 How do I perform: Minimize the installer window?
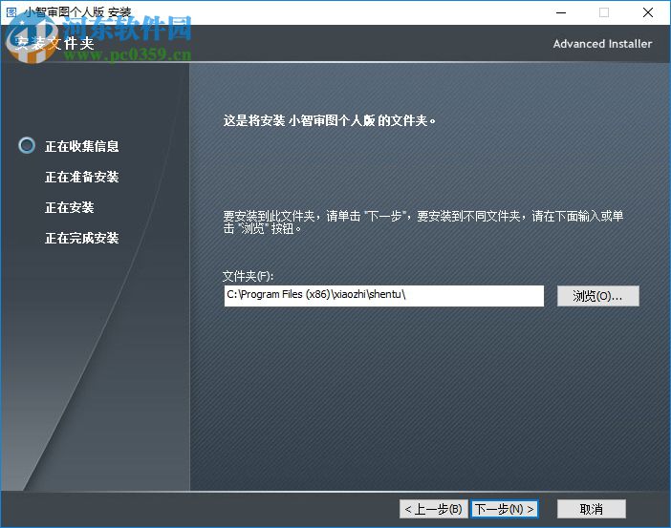(561, 12)
